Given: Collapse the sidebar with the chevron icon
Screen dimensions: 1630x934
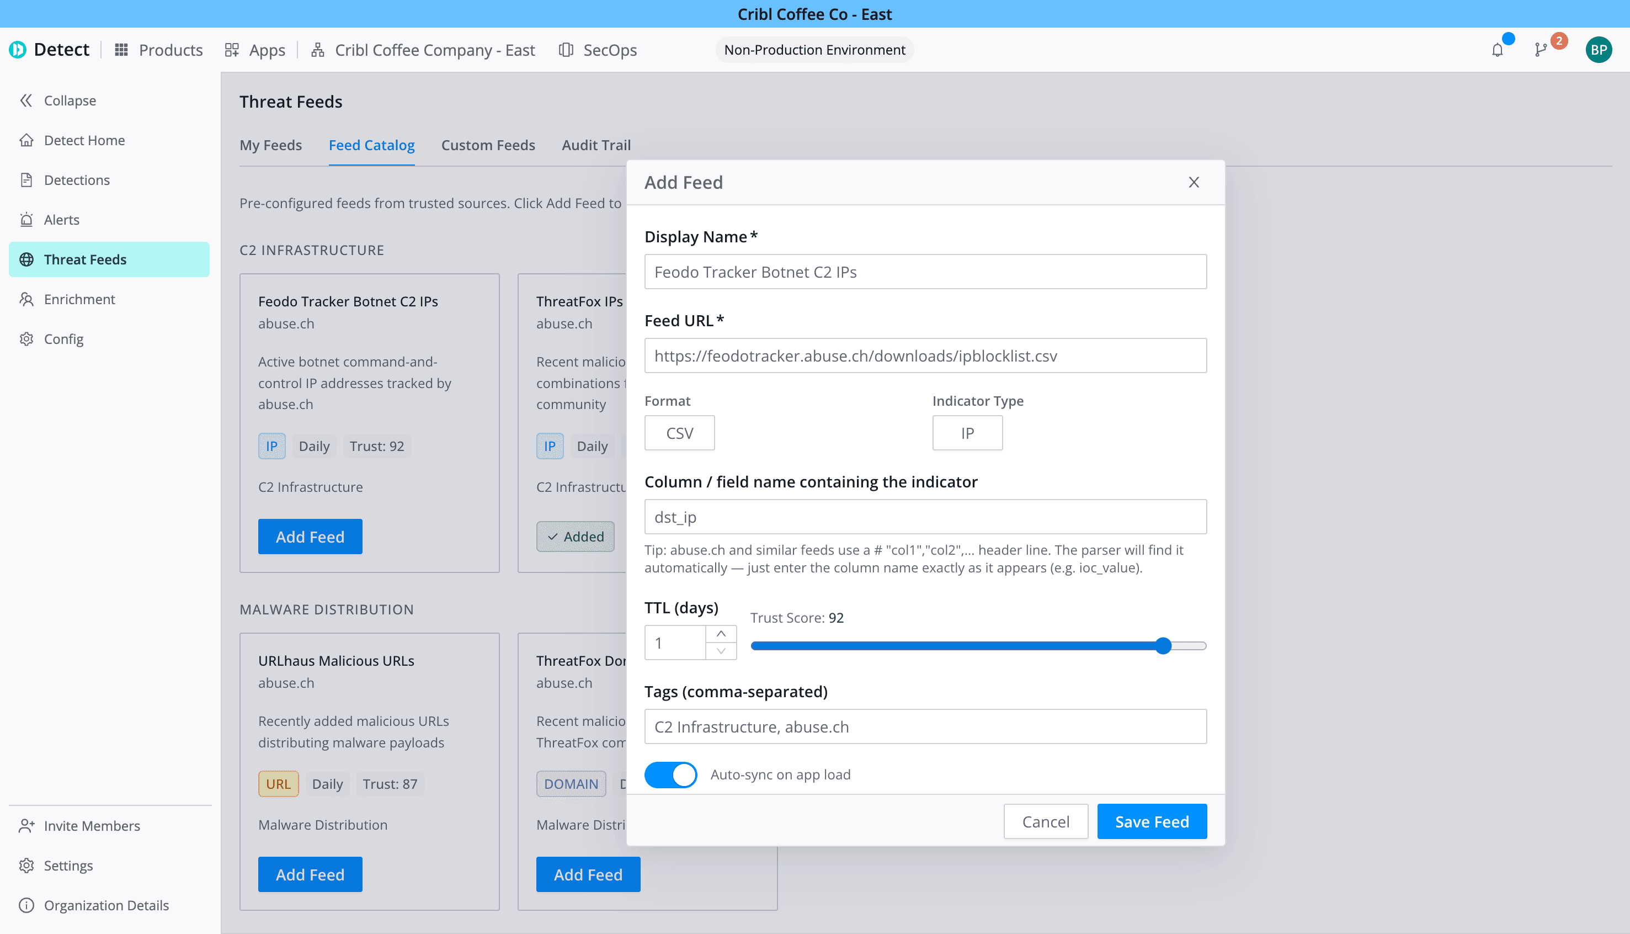Looking at the screenshot, I should tap(26, 100).
